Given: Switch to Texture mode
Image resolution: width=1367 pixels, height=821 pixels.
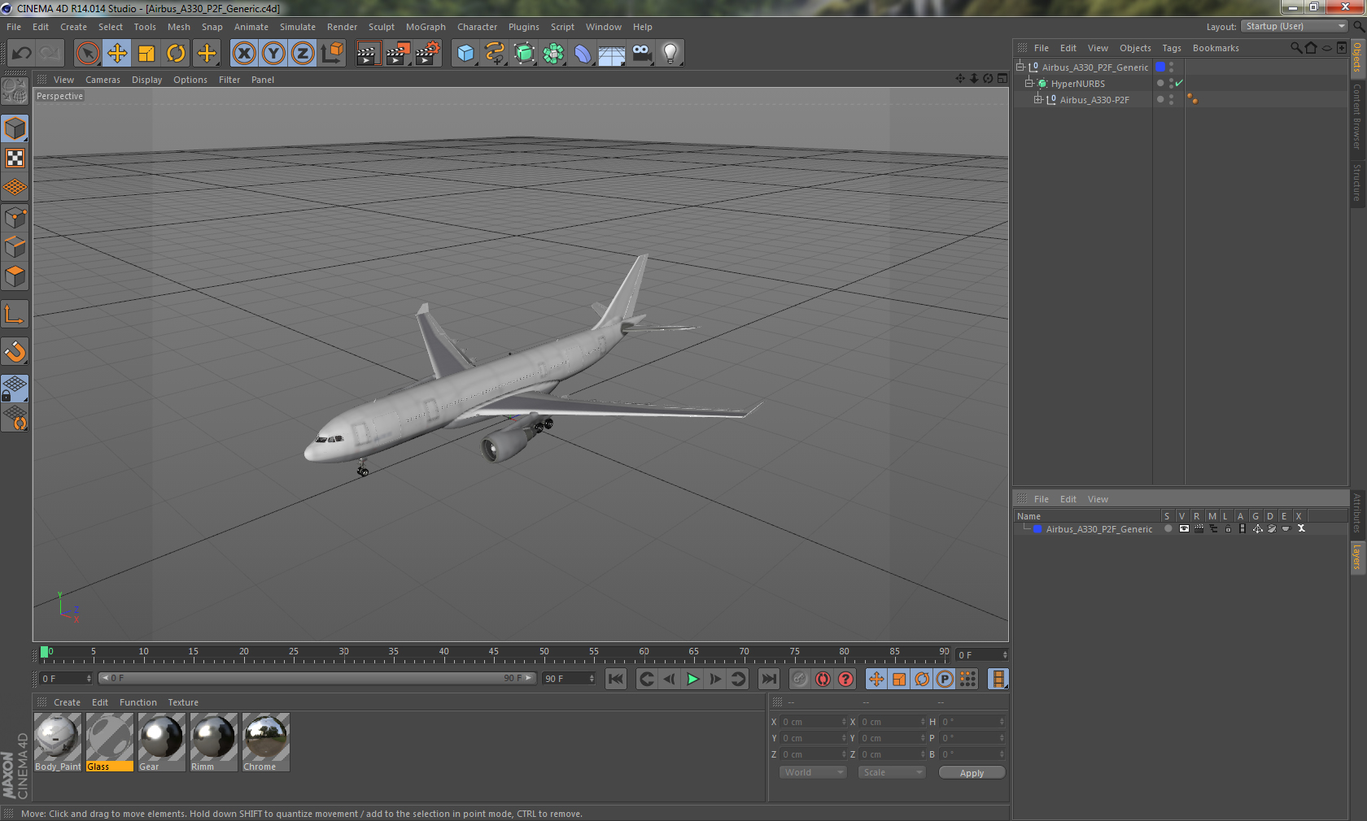Looking at the screenshot, I should [15, 158].
